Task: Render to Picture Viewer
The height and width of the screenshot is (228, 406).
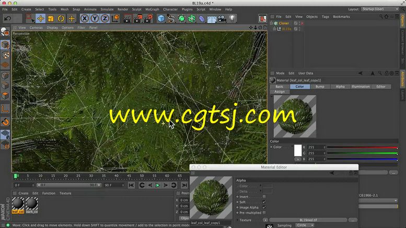Action: click(138, 19)
